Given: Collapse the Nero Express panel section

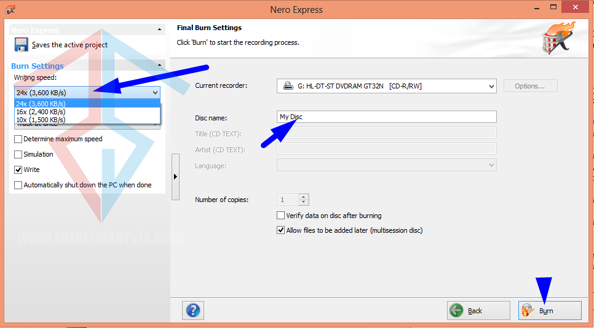Looking at the screenshot, I should pos(159,29).
